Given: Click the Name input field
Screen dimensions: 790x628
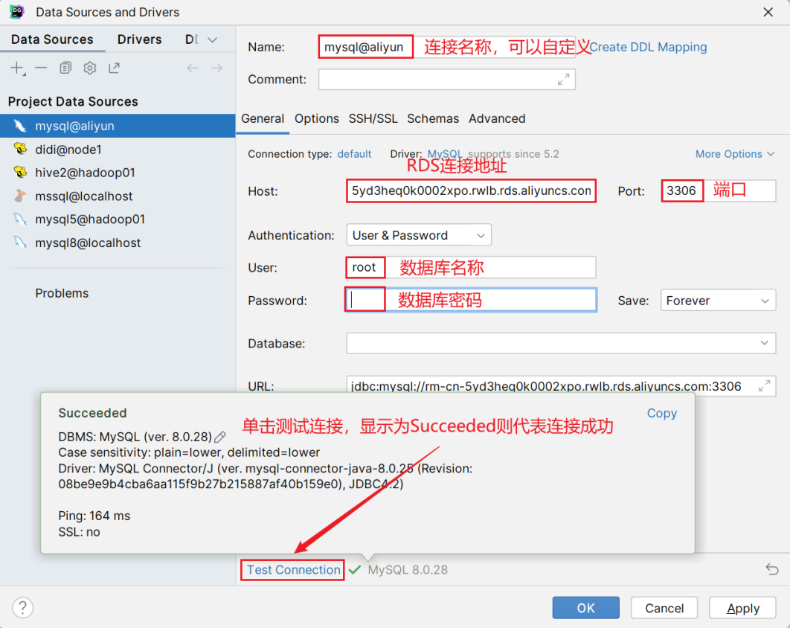Looking at the screenshot, I should (447, 47).
